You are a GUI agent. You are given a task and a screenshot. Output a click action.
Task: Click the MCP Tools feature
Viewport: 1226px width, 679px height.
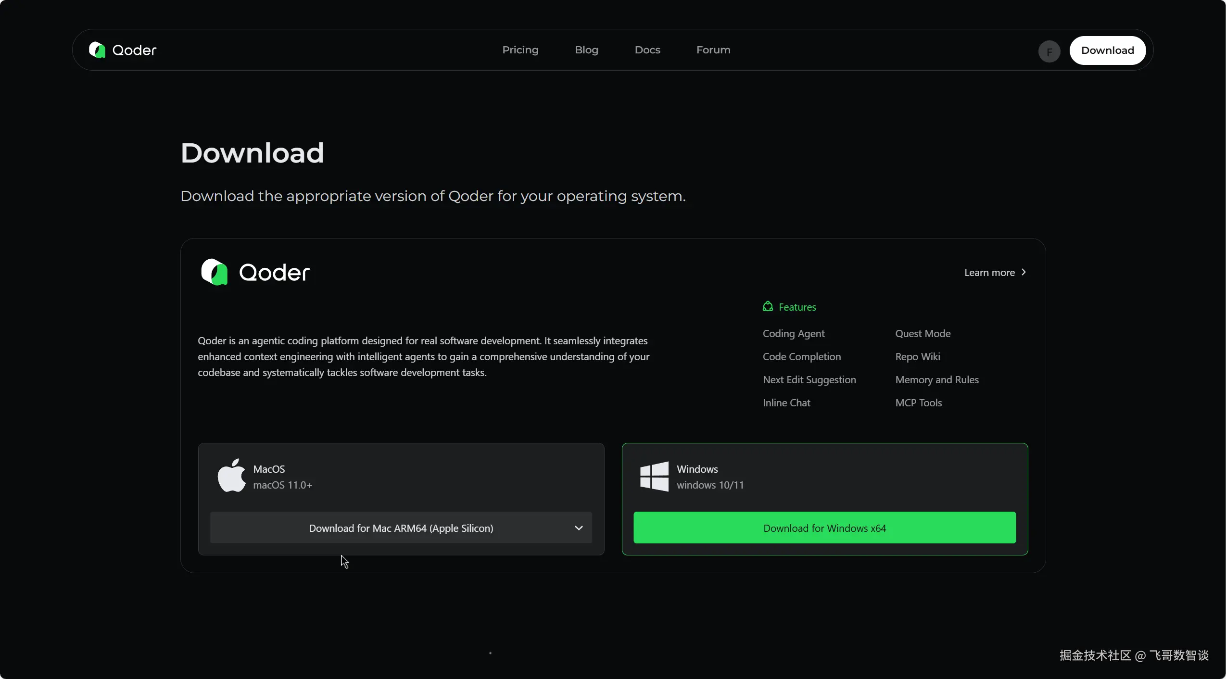[918, 403]
